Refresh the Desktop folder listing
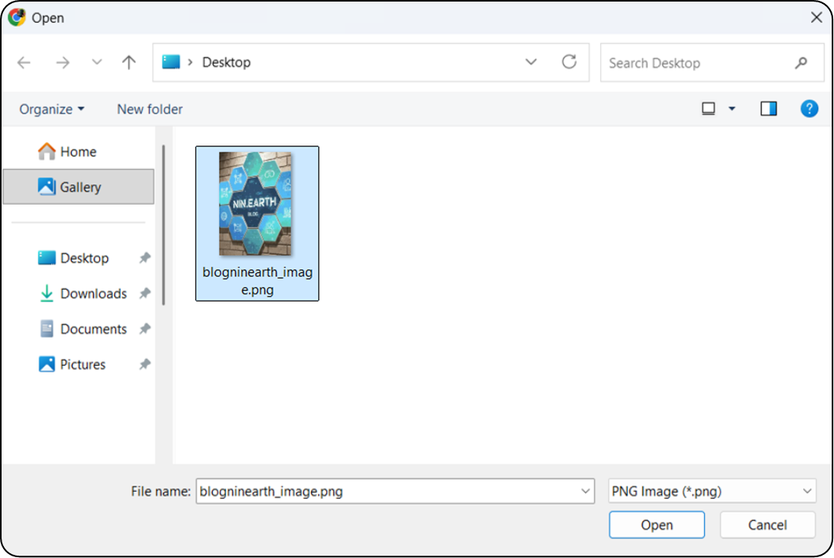The height and width of the screenshot is (558, 834). [569, 62]
